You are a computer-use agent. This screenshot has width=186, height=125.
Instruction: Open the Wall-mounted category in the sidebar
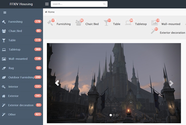point(21,59)
